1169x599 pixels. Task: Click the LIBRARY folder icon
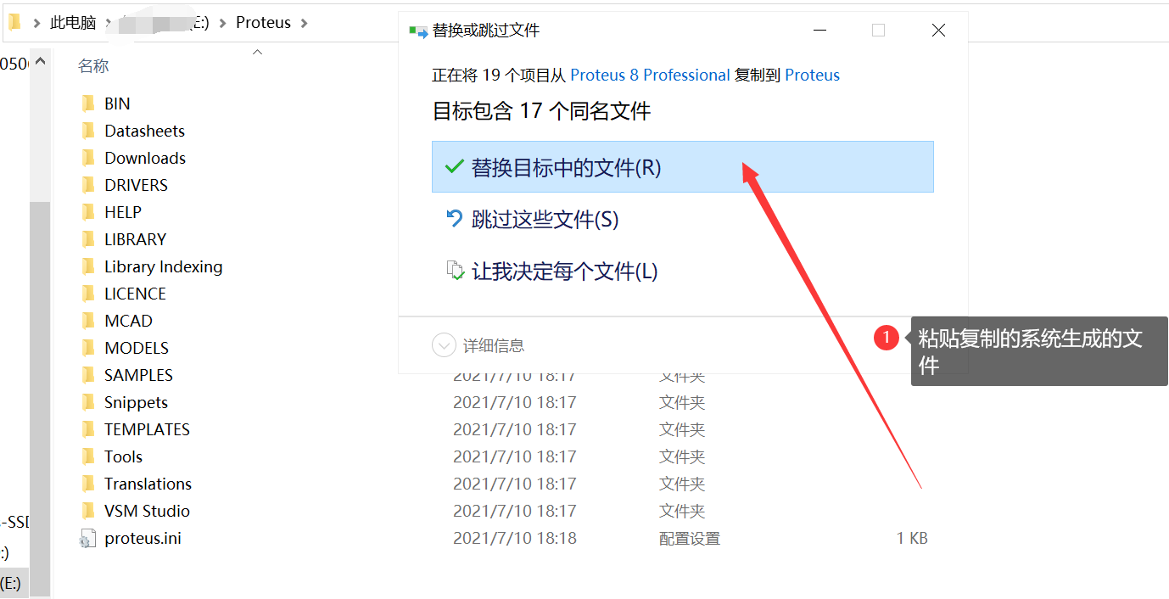88,239
